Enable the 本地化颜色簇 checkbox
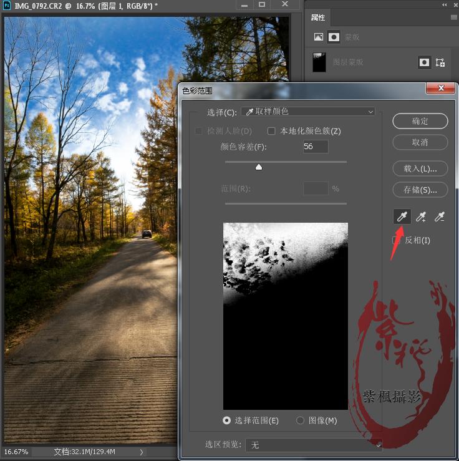Image resolution: width=459 pixels, height=461 pixels. [x=271, y=131]
